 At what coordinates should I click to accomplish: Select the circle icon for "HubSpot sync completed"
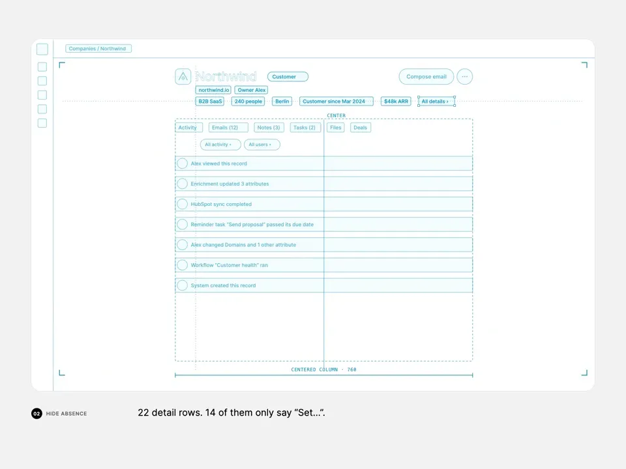click(183, 204)
